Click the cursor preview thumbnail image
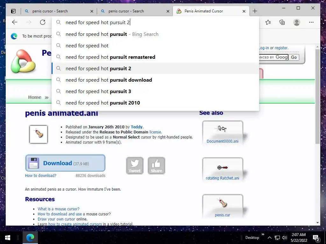This screenshot has height=244, width=326. point(39,134)
